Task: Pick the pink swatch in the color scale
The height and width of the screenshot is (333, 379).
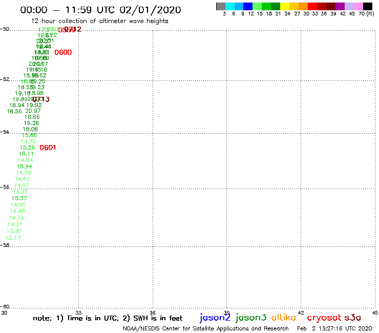Action: (x=359, y=6)
